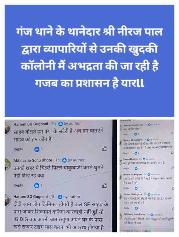The image size is (179, 237).
Task: Open Hariom SG Gugnani's name on SP साहब comment
Action: pyautogui.click(x=31, y=197)
